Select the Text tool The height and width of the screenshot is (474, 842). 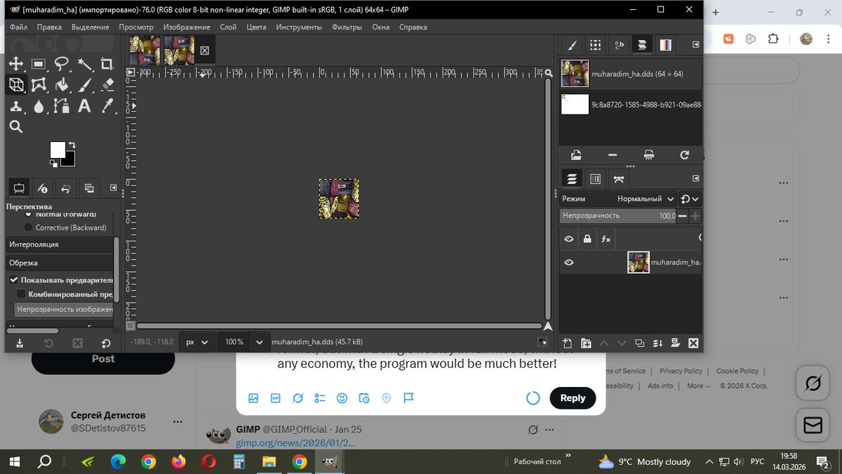click(x=85, y=106)
